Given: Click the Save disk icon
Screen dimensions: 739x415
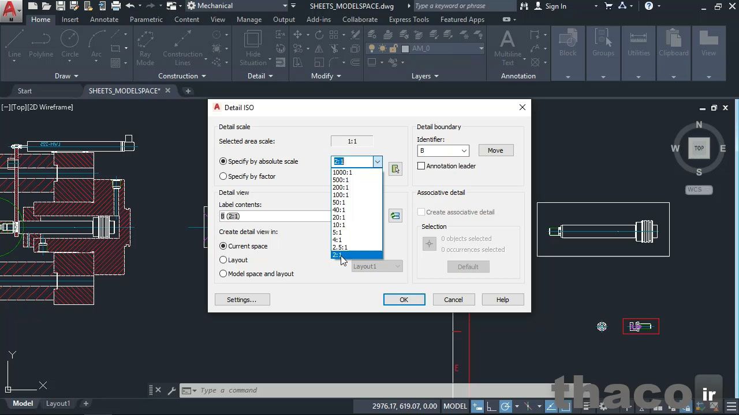Looking at the screenshot, I should [61, 6].
